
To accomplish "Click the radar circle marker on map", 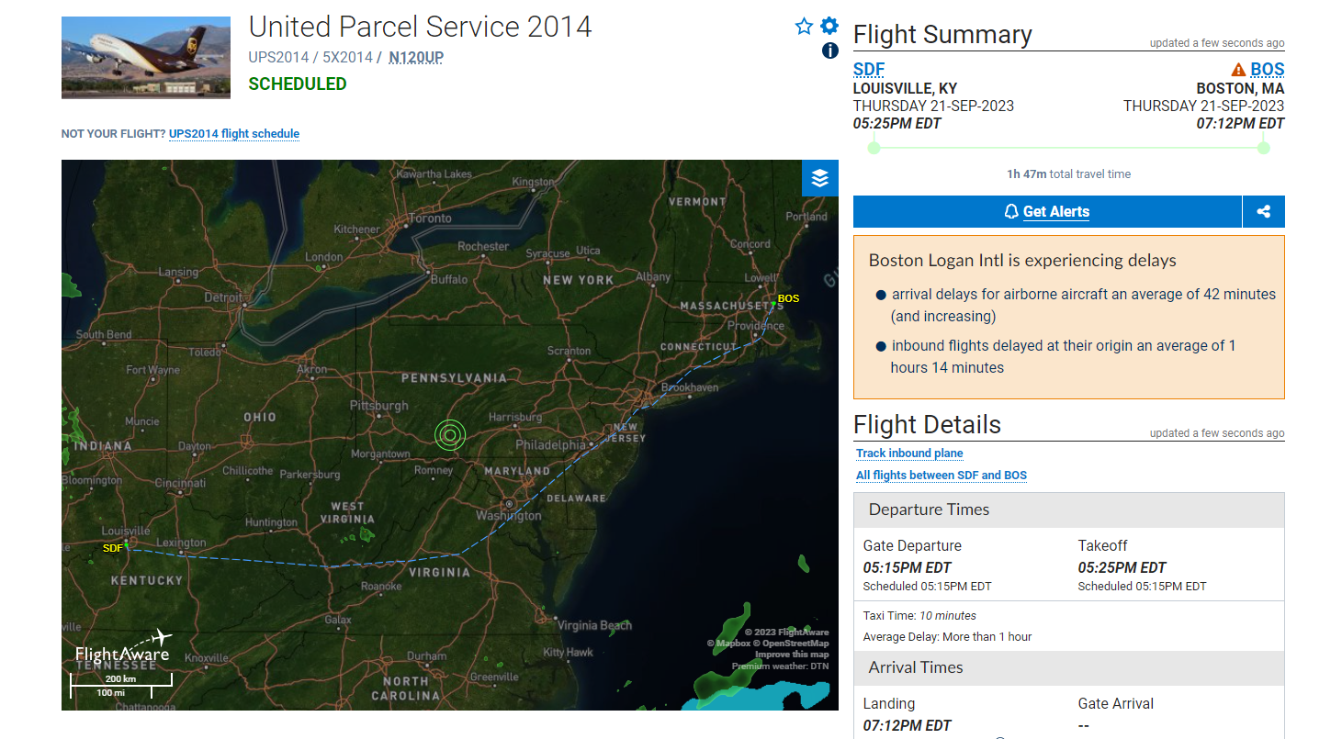I will pos(450,434).
